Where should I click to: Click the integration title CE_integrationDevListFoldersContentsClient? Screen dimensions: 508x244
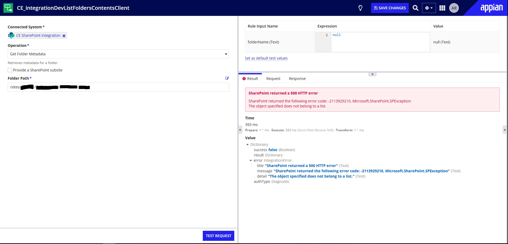point(73,8)
